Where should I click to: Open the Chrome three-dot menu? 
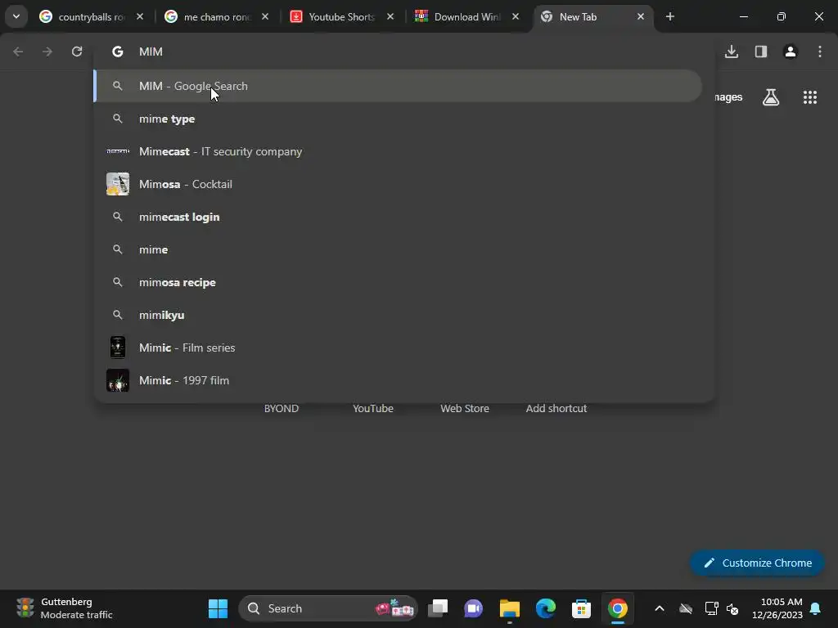(820, 52)
